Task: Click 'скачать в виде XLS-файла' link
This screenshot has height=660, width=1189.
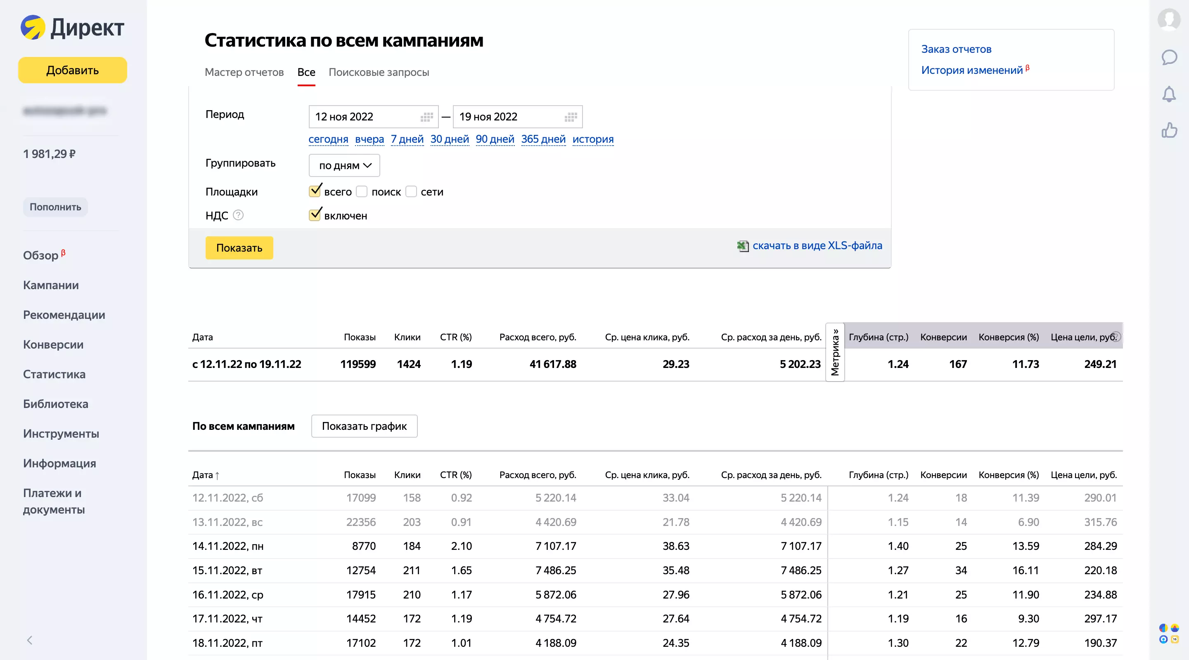Action: [x=817, y=245]
